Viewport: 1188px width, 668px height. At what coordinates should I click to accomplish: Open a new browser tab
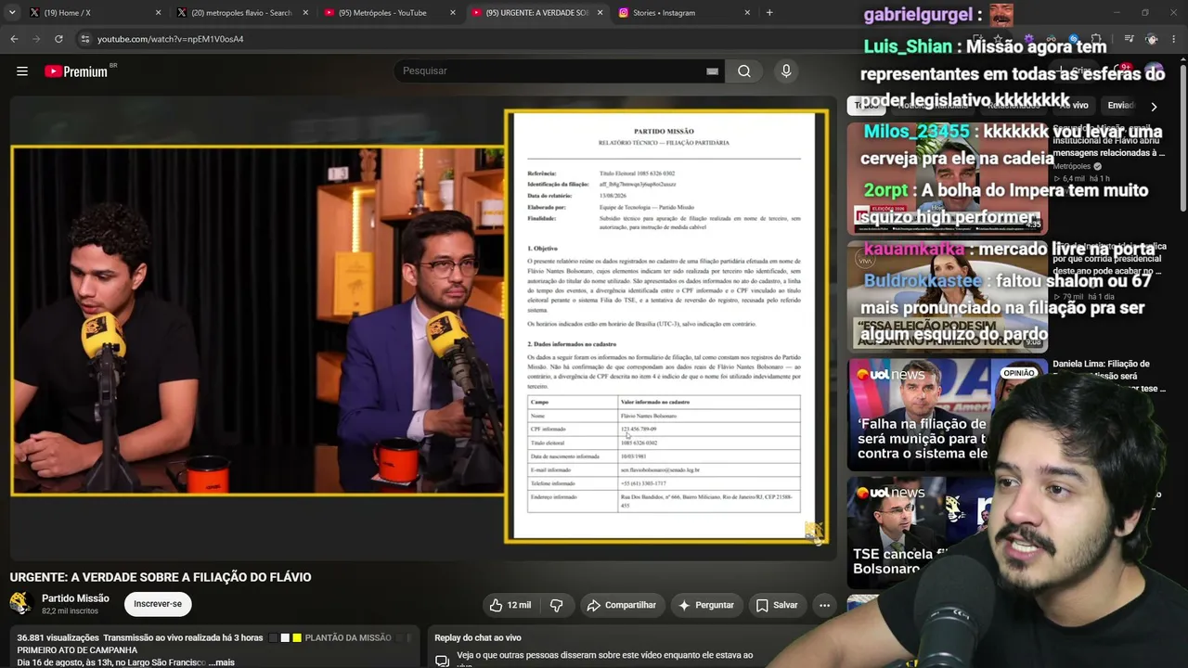(x=769, y=13)
